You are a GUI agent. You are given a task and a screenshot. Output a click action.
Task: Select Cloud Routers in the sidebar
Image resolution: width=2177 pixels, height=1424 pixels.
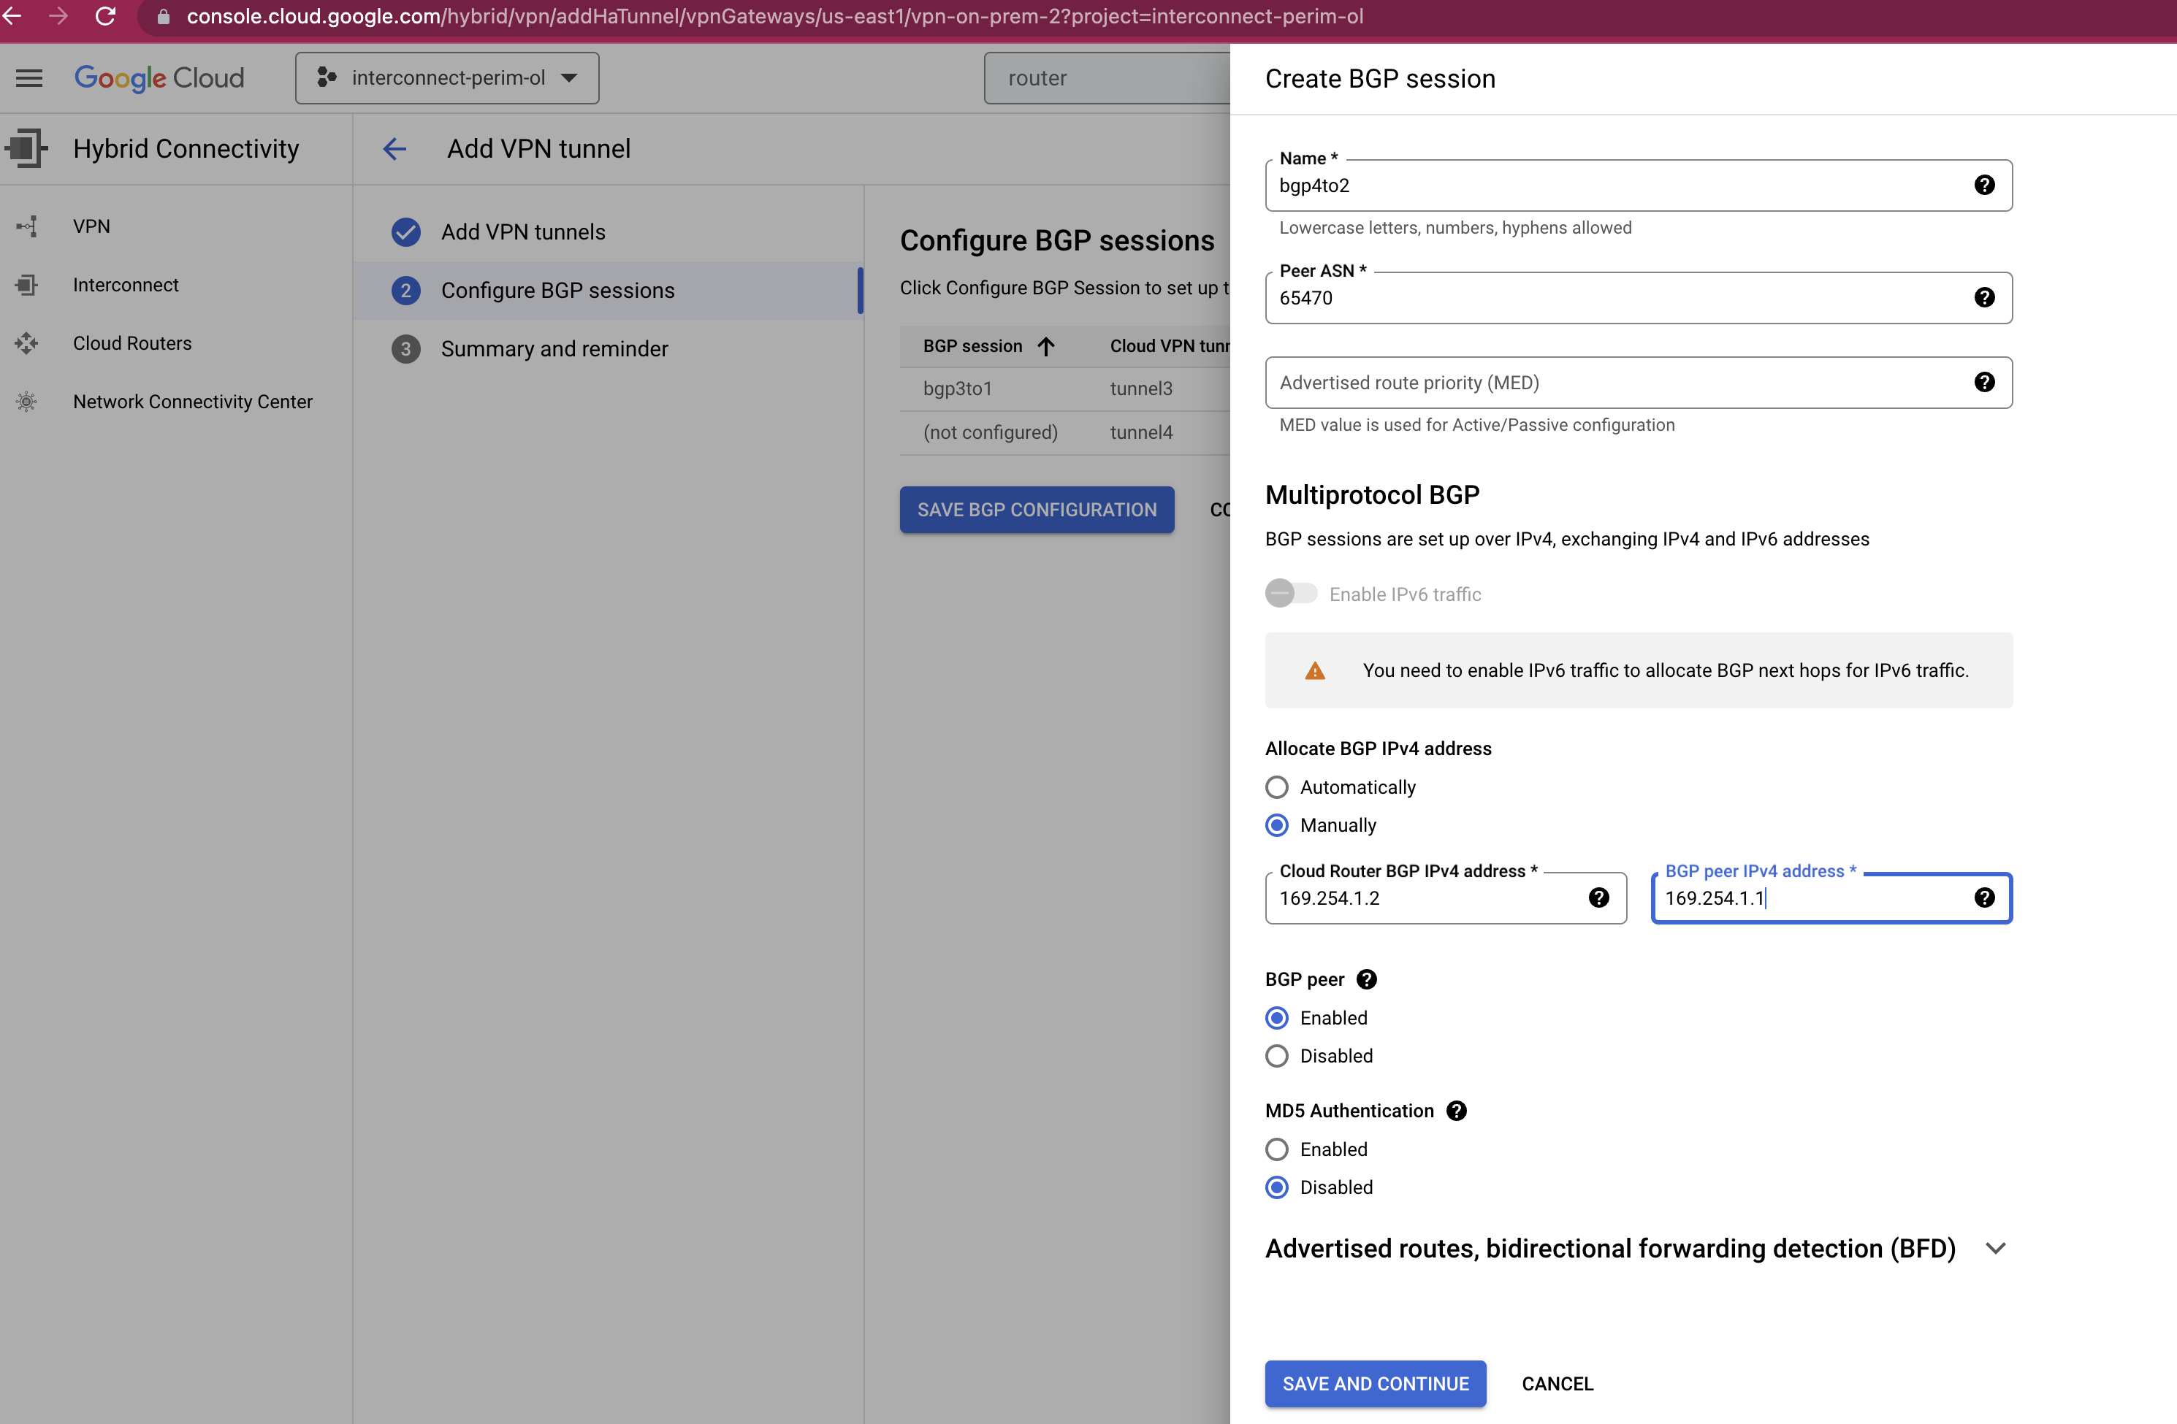(x=131, y=343)
